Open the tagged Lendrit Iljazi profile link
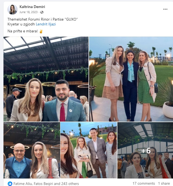Viewport: 173px width, 186px height. coord(46,24)
